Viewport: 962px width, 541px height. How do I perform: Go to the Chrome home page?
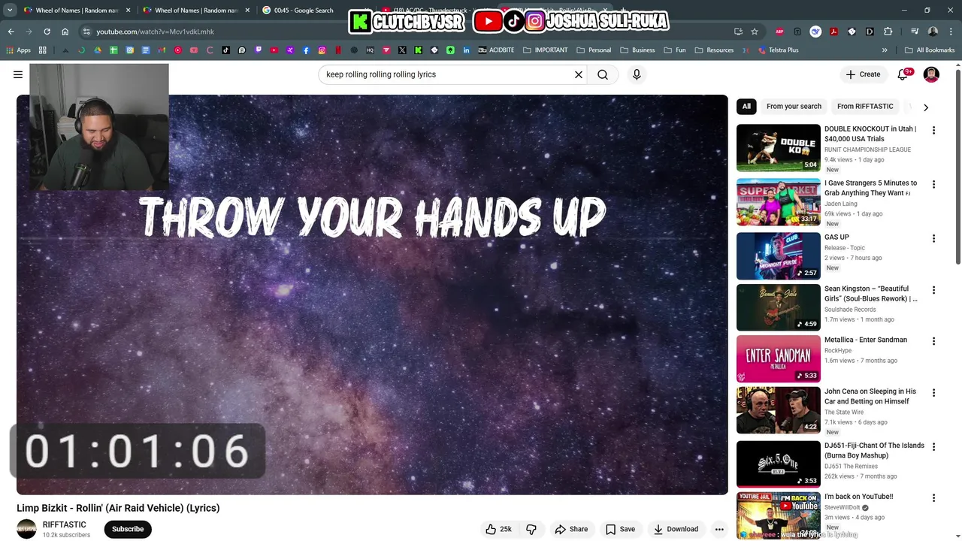click(65, 32)
